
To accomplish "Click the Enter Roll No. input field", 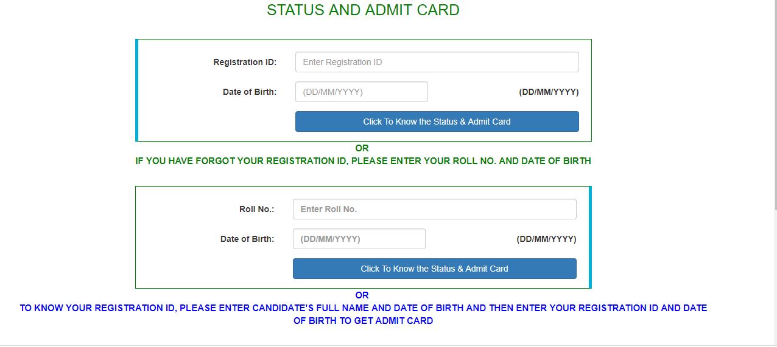I will click(434, 209).
